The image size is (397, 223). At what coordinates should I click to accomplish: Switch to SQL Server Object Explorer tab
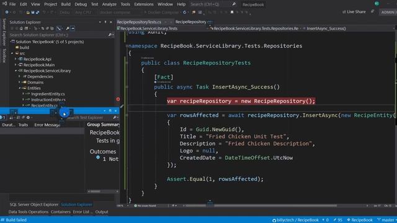click(34, 204)
